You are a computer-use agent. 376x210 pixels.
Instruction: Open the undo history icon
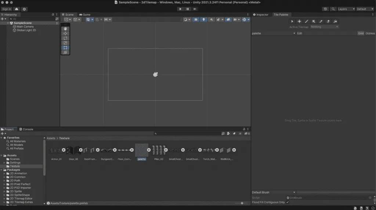325,9
